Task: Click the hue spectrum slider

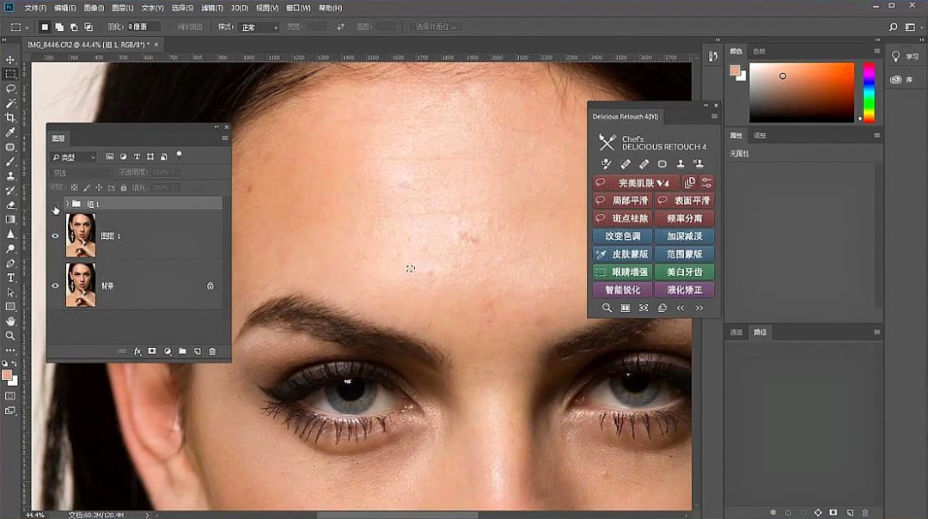Action: (x=869, y=92)
